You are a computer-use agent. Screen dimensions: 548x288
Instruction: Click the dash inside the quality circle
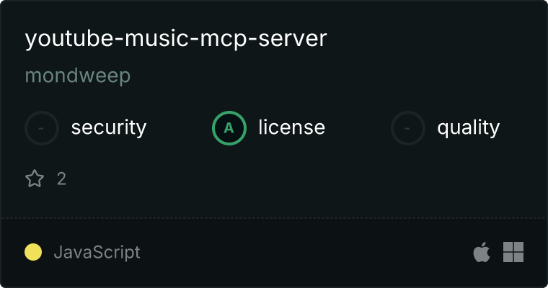pyautogui.click(x=407, y=128)
